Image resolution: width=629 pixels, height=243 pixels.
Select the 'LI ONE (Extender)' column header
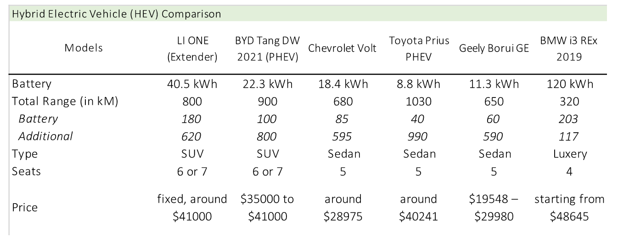(192, 48)
